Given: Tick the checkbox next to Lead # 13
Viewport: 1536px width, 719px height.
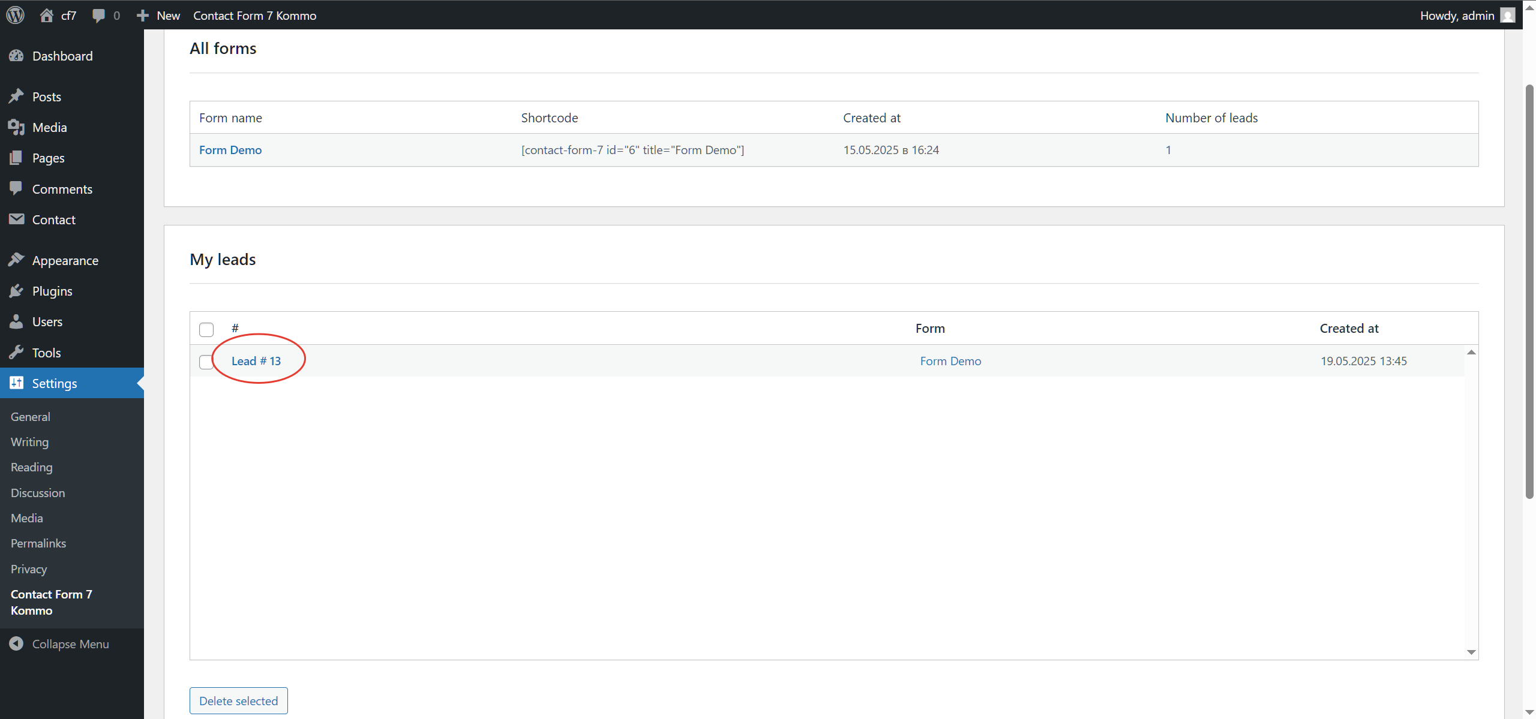Looking at the screenshot, I should (206, 362).
